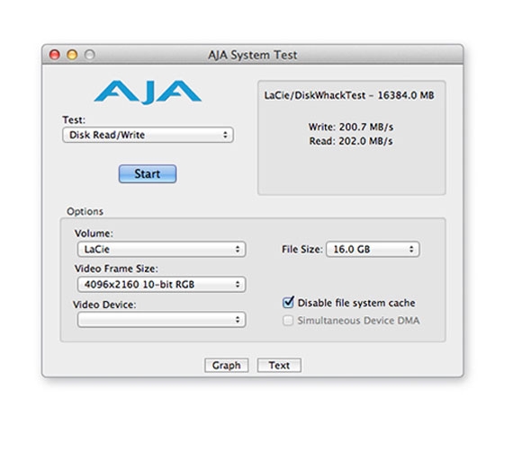
Task: Close the AJA System Test window
Action: pyautogui.click(x=55, y=55)
